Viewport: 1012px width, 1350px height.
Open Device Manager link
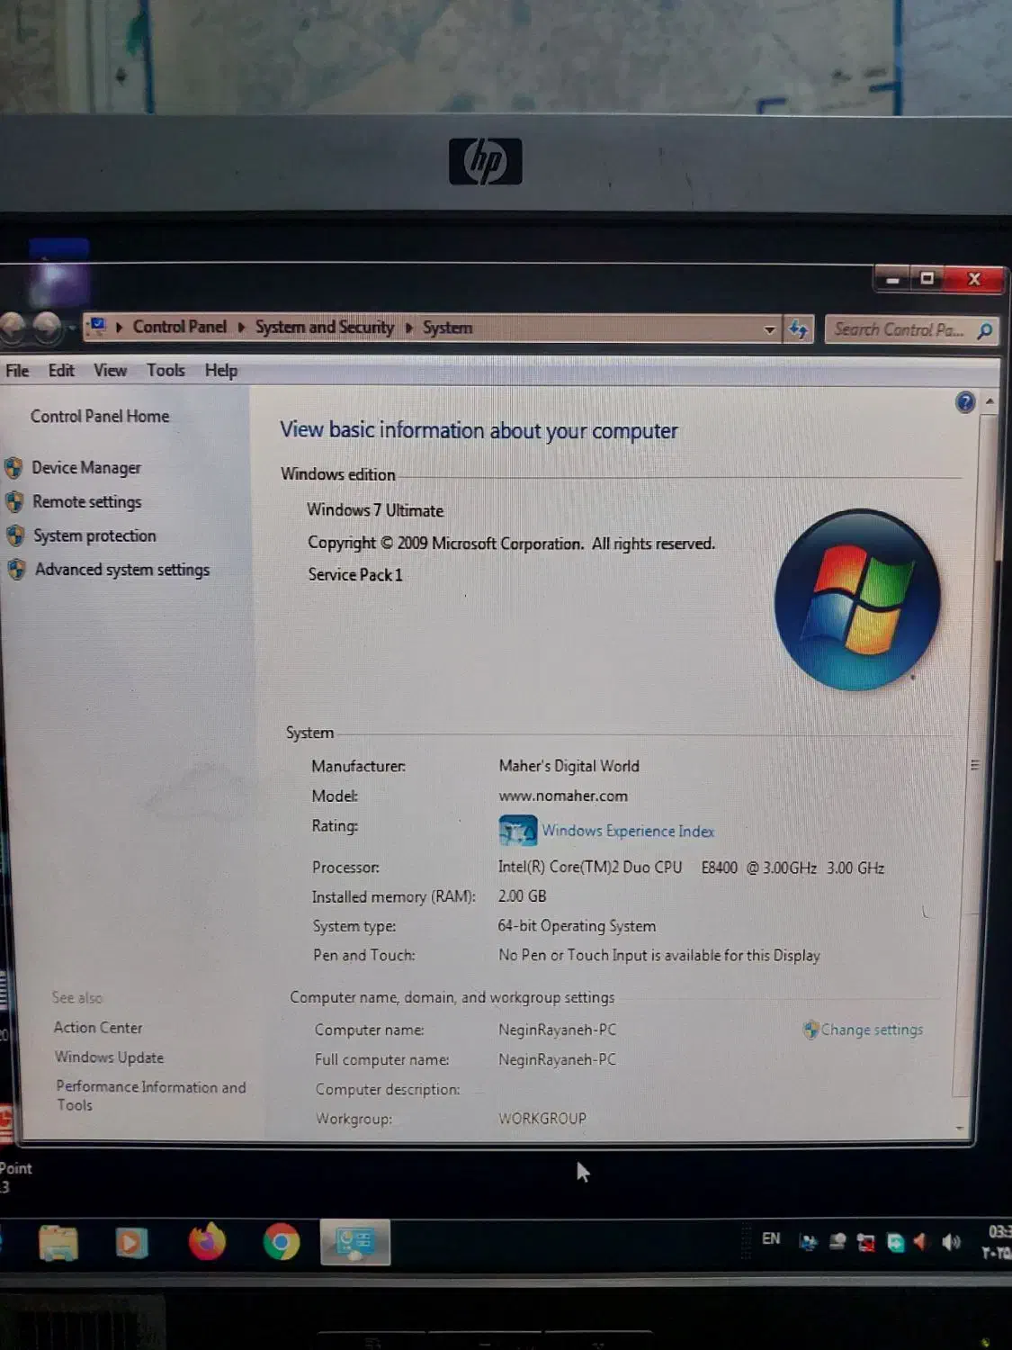click(86, 468)
